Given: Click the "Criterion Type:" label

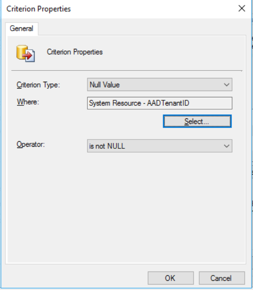Looking at the screenshot, I should [38, 85].
